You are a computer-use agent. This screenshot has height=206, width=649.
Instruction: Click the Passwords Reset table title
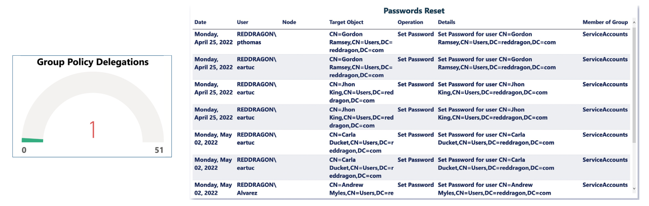tap(414, 11)
